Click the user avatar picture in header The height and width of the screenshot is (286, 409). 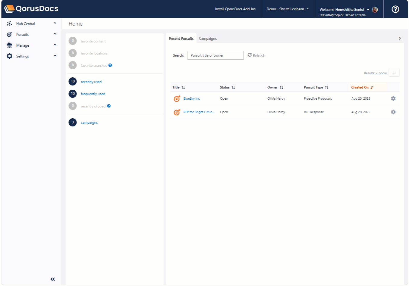(x=375, y=10)
